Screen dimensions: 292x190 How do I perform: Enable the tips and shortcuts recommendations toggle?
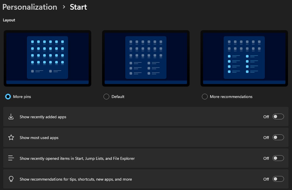click(x=278, y=179)
